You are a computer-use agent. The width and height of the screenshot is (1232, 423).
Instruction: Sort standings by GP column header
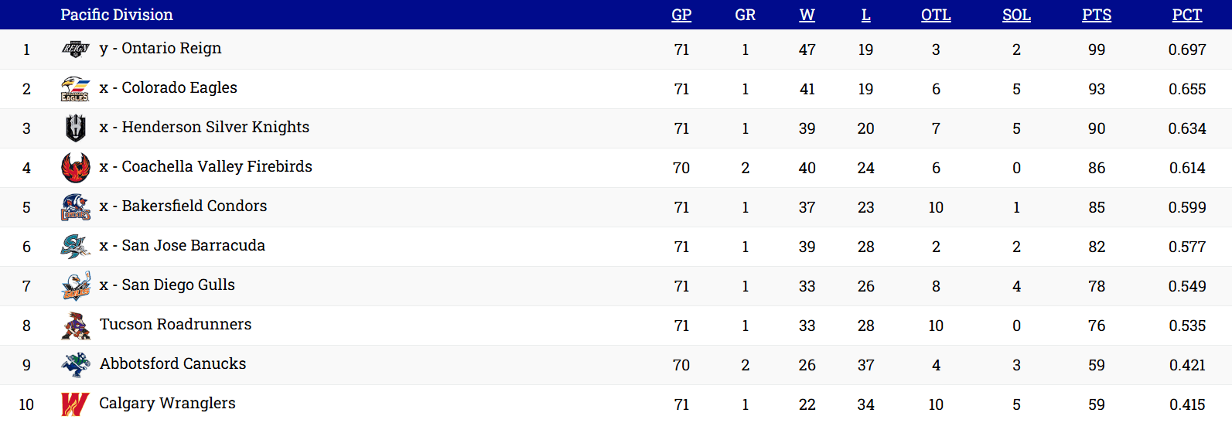pos(681,15)
